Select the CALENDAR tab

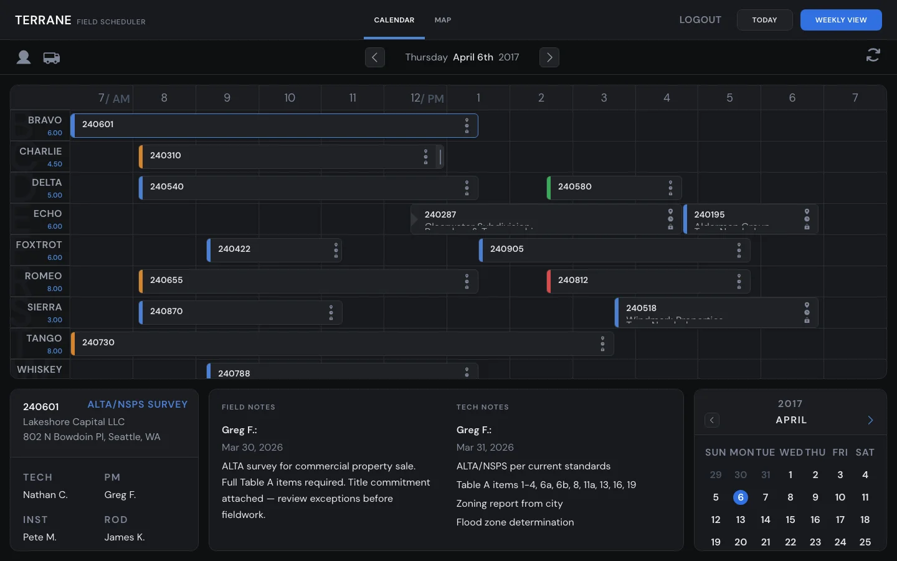(x=394, y=20)
